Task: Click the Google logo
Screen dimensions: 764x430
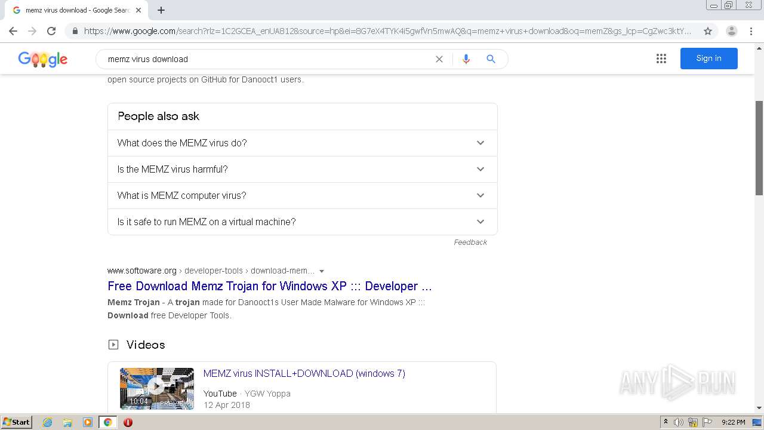Action: coord(42,59)
